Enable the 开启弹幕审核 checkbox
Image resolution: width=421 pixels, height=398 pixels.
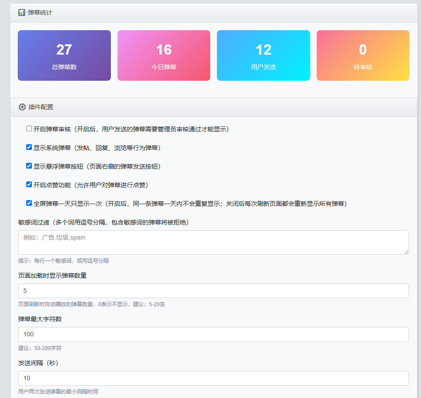(29, 129)
